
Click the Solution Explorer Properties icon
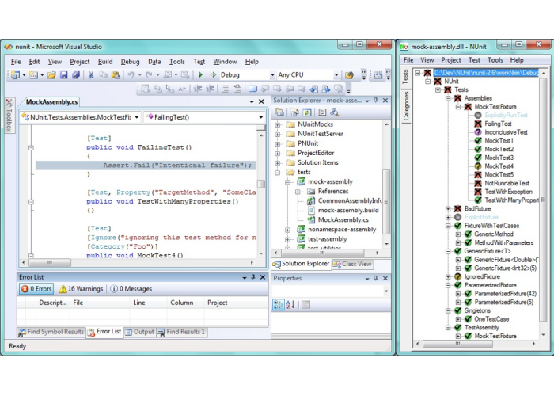click(x=279, y=112)
